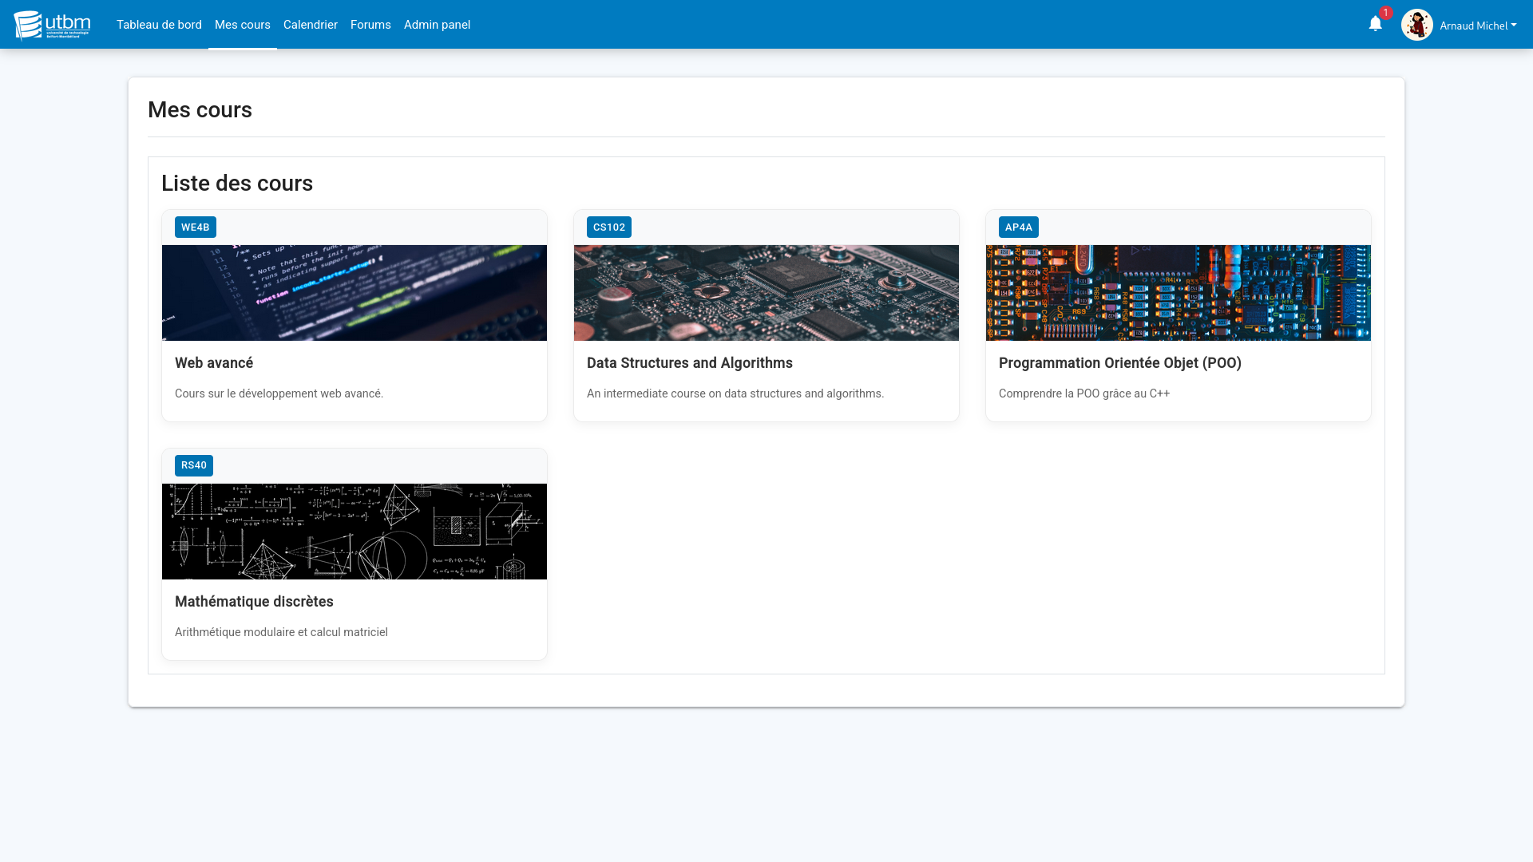1533x862 pixels.
Task: Click the CS102 course badge
Action: pyautogui.click(x=608, y=227)
